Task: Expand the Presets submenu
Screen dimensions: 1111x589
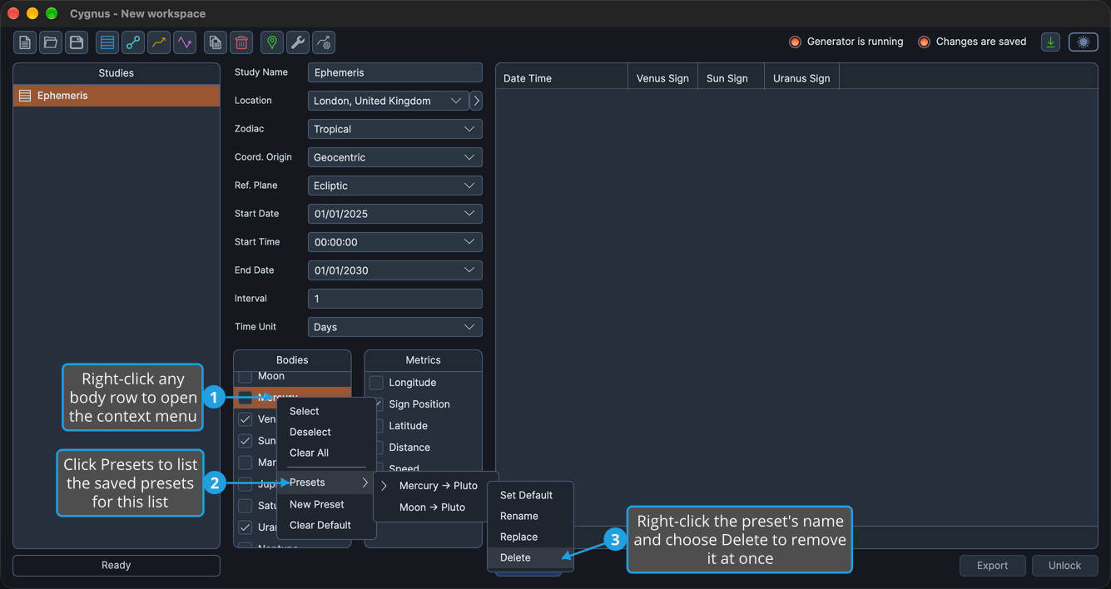Action: coord(326,483)
